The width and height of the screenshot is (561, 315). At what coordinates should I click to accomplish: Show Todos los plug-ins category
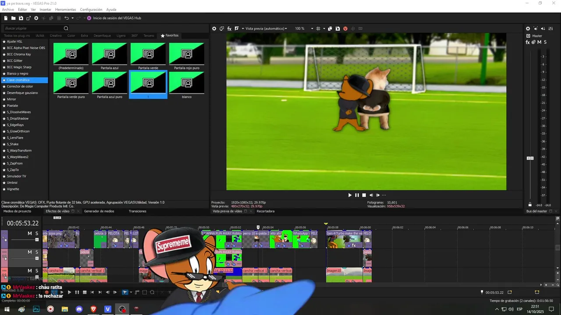click(17, 35)
